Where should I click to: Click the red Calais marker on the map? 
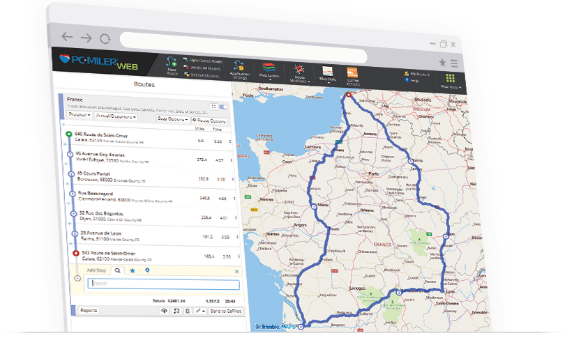[x=349, y=95]
